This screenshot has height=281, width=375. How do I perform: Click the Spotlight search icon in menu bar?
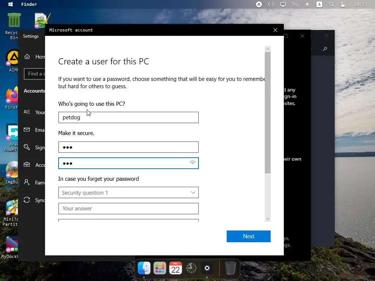pyautogui.click(x=331, y=4)
